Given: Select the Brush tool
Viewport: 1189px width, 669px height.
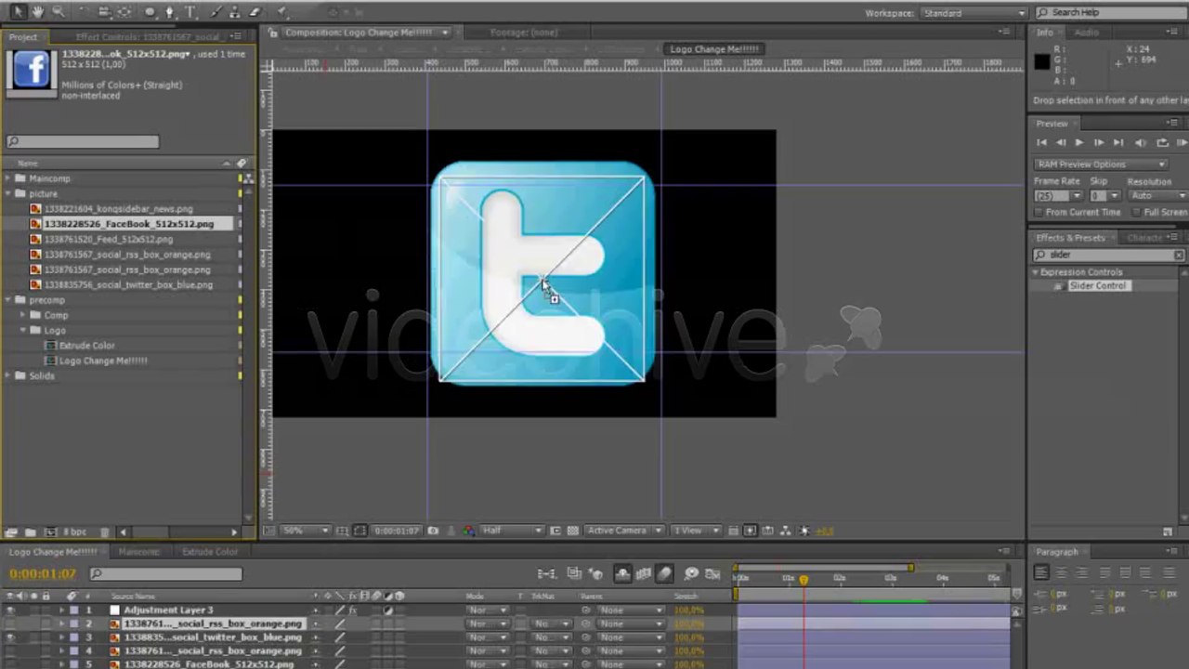Looking at the screenshot, I should point(216,12).
